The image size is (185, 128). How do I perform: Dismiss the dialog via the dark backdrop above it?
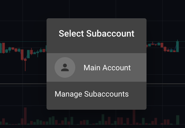[x=95, y=8]
